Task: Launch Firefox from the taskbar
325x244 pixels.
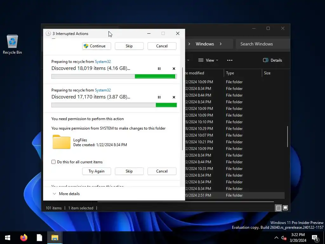Action: point(23,238)
